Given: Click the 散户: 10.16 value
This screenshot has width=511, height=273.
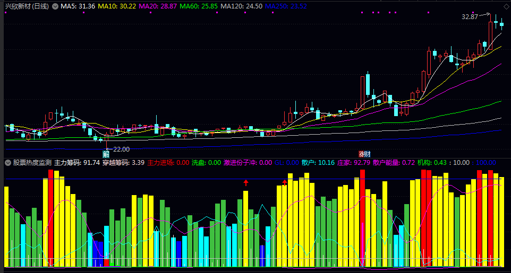Looking at the screenshot, I should pyautogui.click(x=318, y=163).
